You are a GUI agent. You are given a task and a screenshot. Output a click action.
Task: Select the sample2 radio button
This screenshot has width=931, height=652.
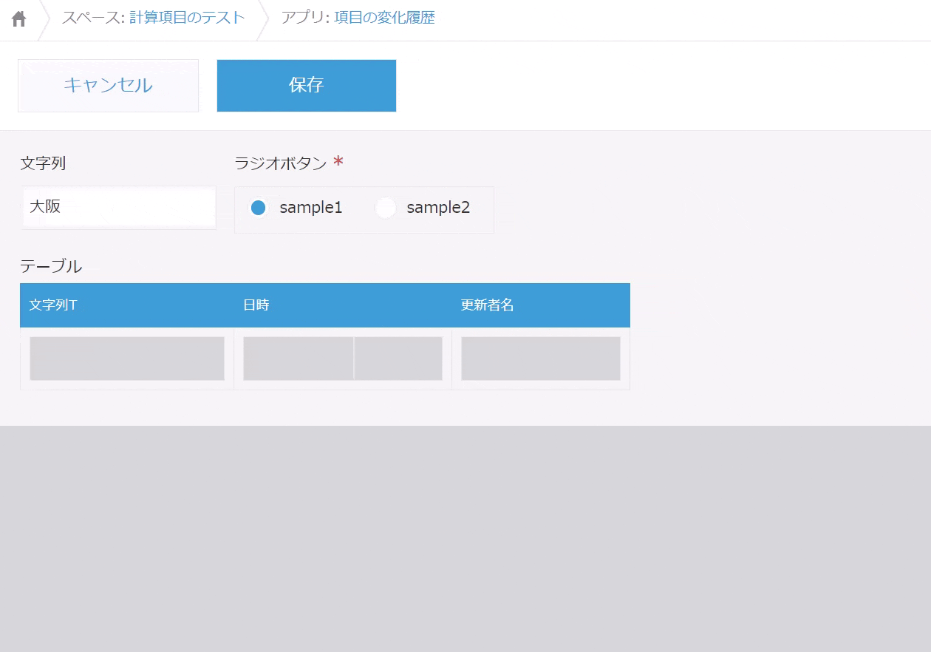point(386,208)
